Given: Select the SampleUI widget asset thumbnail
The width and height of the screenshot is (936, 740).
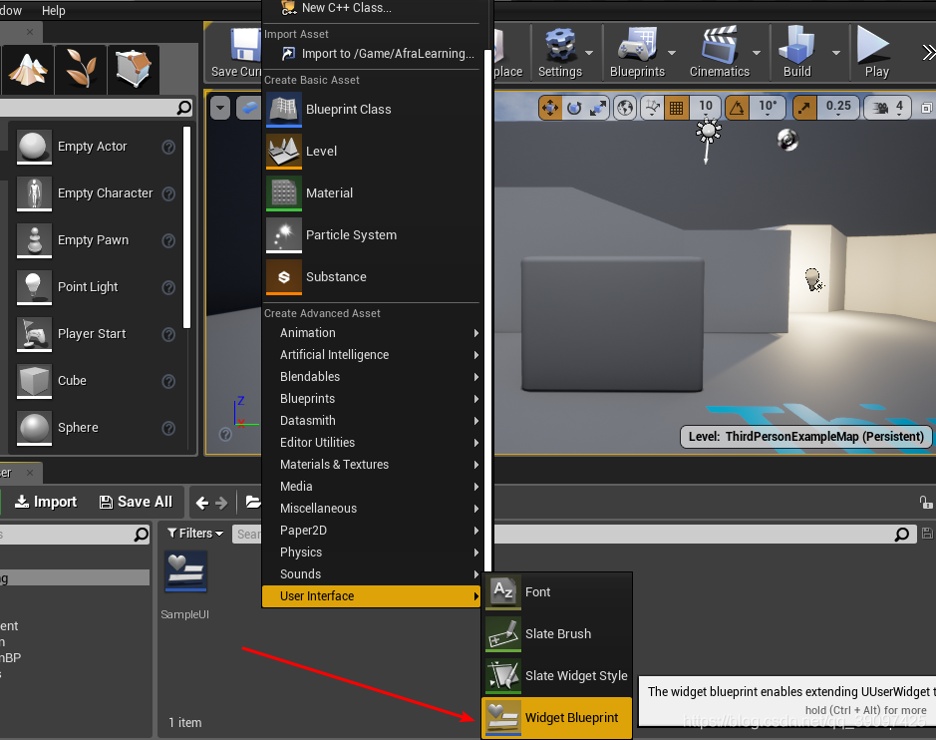Looking at the screenshot, I should (185, 571).
